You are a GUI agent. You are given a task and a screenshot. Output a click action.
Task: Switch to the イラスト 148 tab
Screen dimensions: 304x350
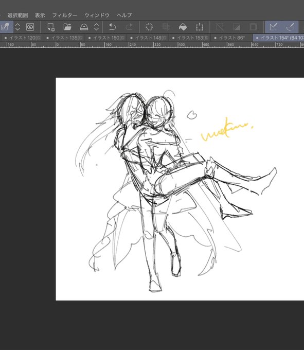click(x=148, y=38)
